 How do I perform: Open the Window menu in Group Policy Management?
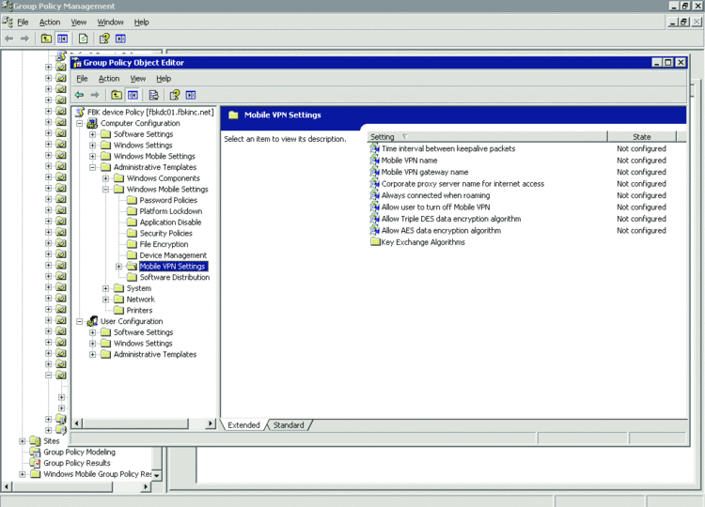coord(110,22)
